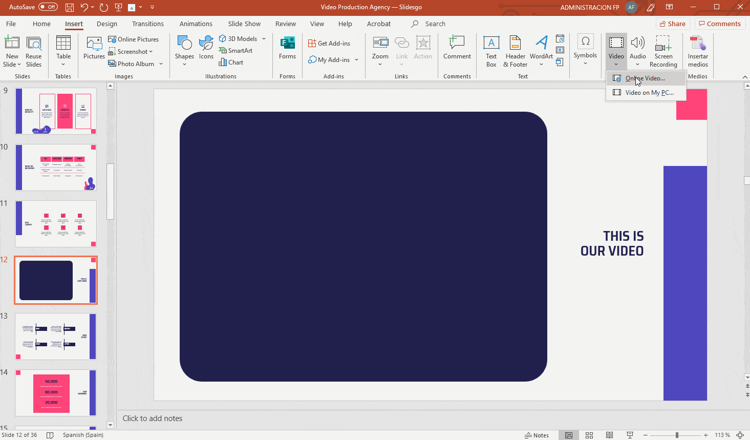Viewport: 750px width, 440px height.
Task: Select Online Video from the menu
Action: 645,78
